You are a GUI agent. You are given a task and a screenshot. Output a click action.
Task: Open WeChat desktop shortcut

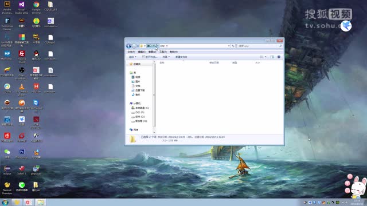tap(7, 154)
